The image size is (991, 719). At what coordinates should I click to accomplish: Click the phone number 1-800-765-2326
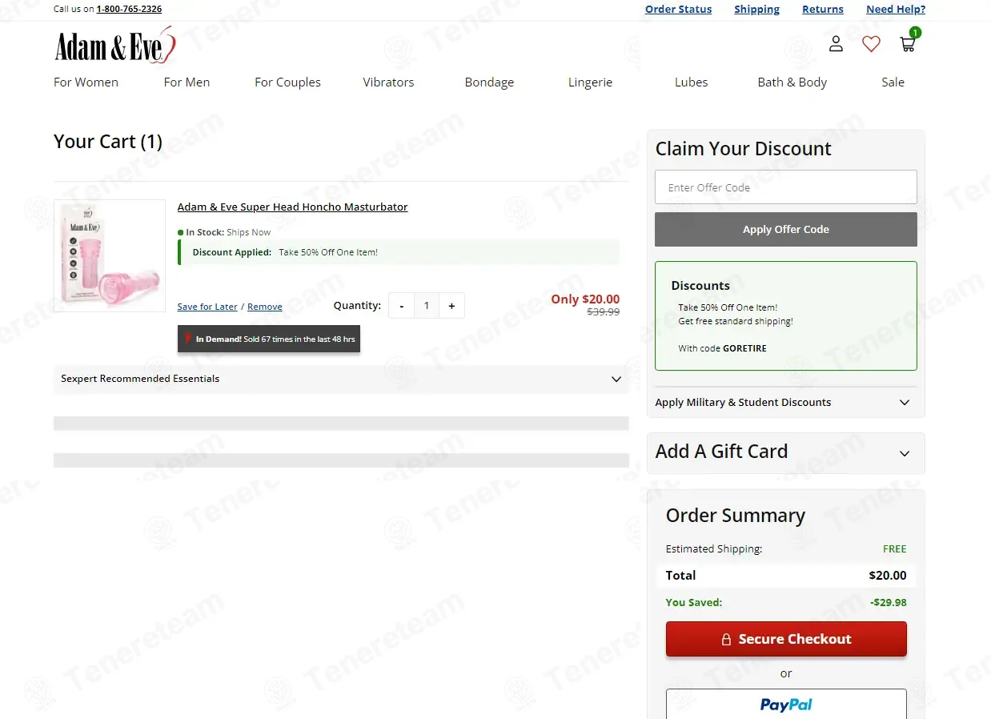click(x=129, y=10)
